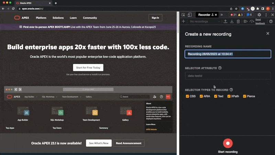The height and width of the screenshot is (155, 275).
Task: Open the No recordings dropdown
Action: point(205,21)
